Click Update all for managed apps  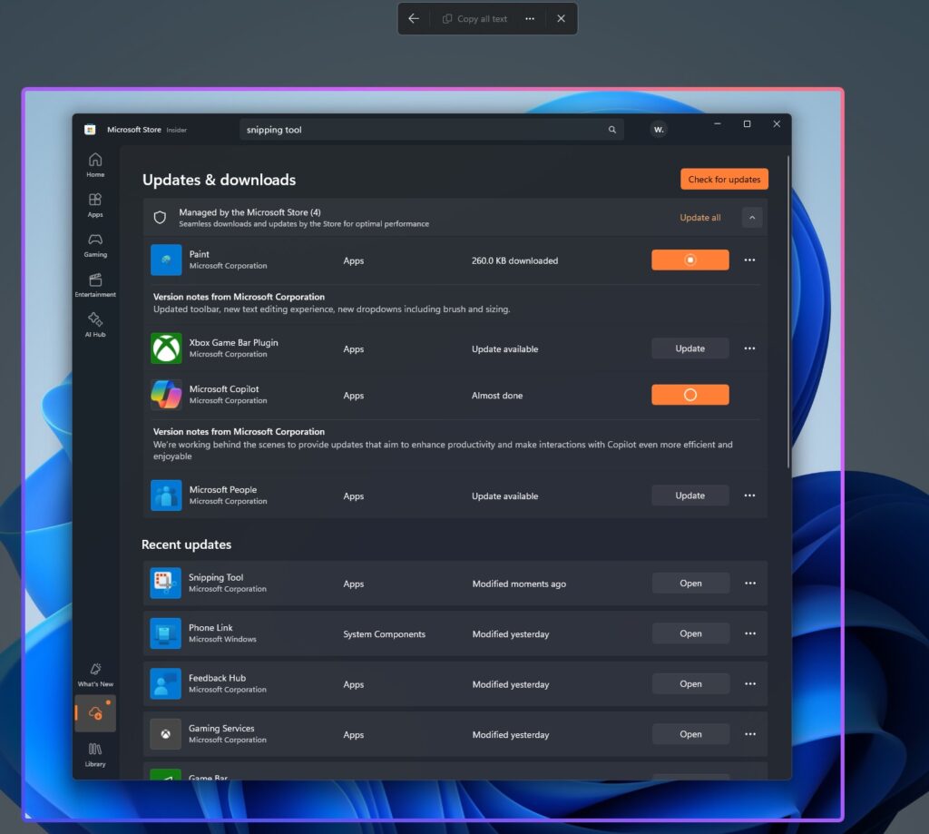click(699, 217)
